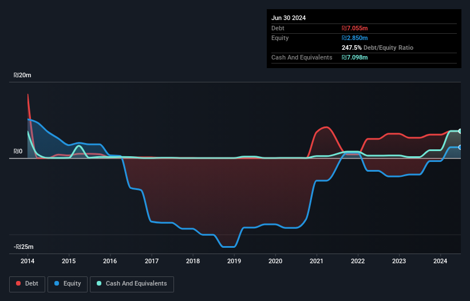The image size is (470, 301).
Task: Click the Debt row label in tooltip
Action: tap(278, 28)
